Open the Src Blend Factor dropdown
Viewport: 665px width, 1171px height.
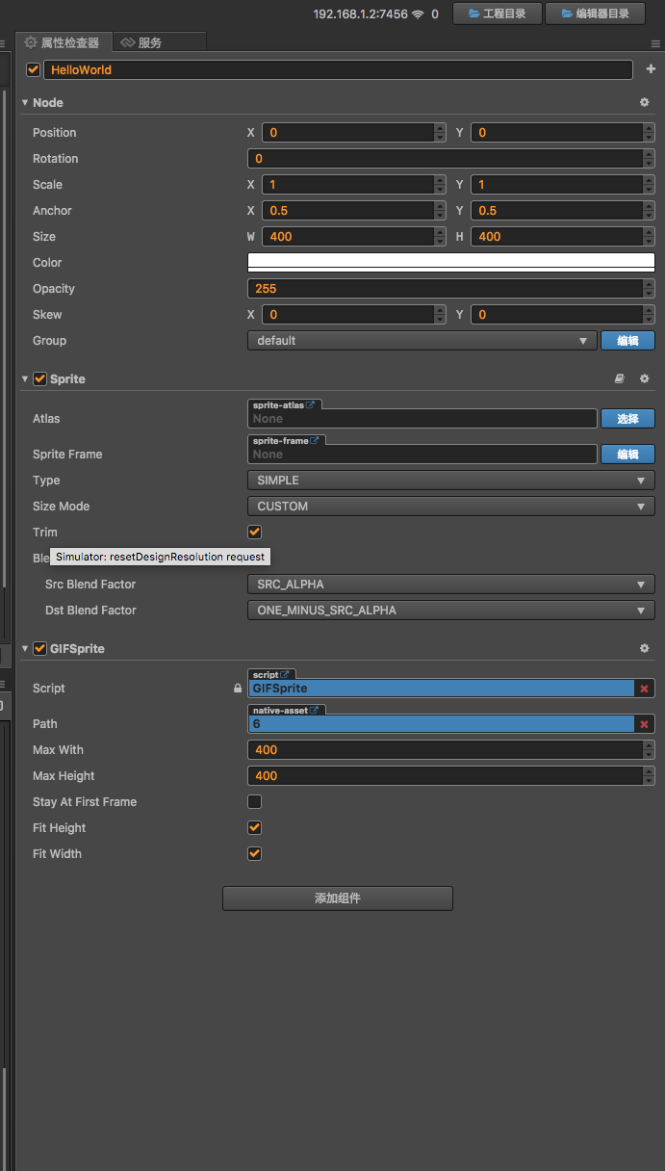451,585
